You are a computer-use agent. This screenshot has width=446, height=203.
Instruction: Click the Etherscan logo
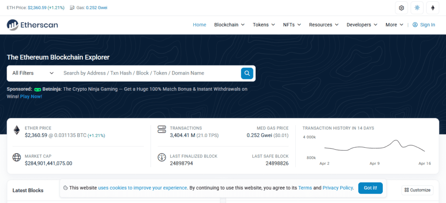tap(32, 25)
